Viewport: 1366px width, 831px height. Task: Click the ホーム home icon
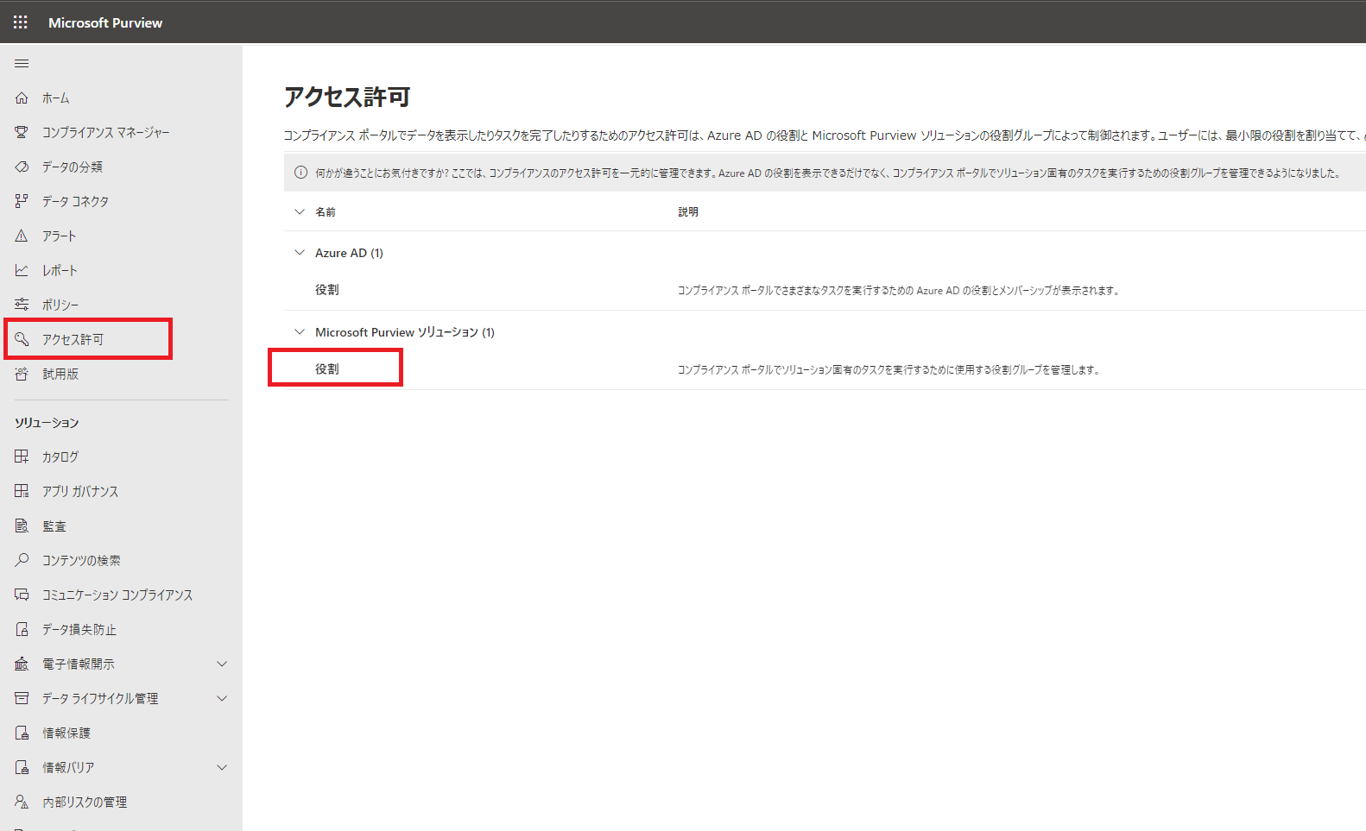pos(22,98)
